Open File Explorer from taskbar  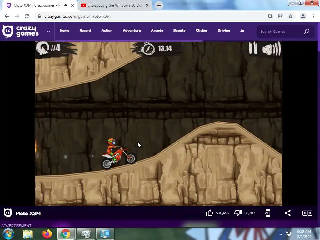click(x=28, y=234)
